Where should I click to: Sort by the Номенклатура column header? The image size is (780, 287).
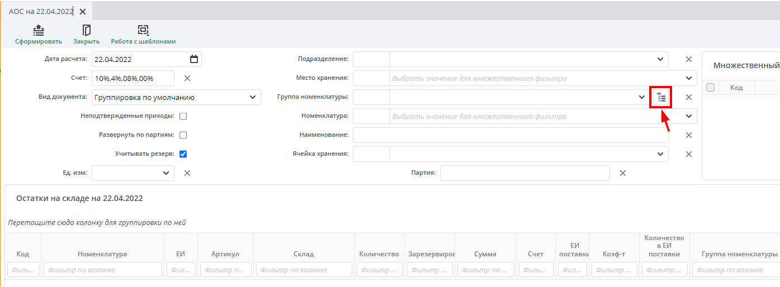coord(102,254)
